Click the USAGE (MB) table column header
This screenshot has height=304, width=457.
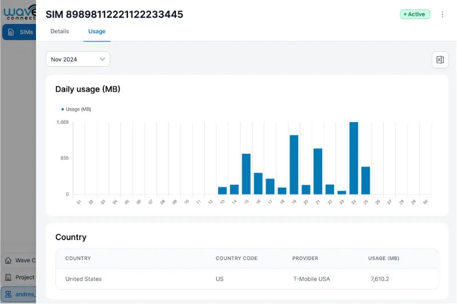tap(383, 258)
